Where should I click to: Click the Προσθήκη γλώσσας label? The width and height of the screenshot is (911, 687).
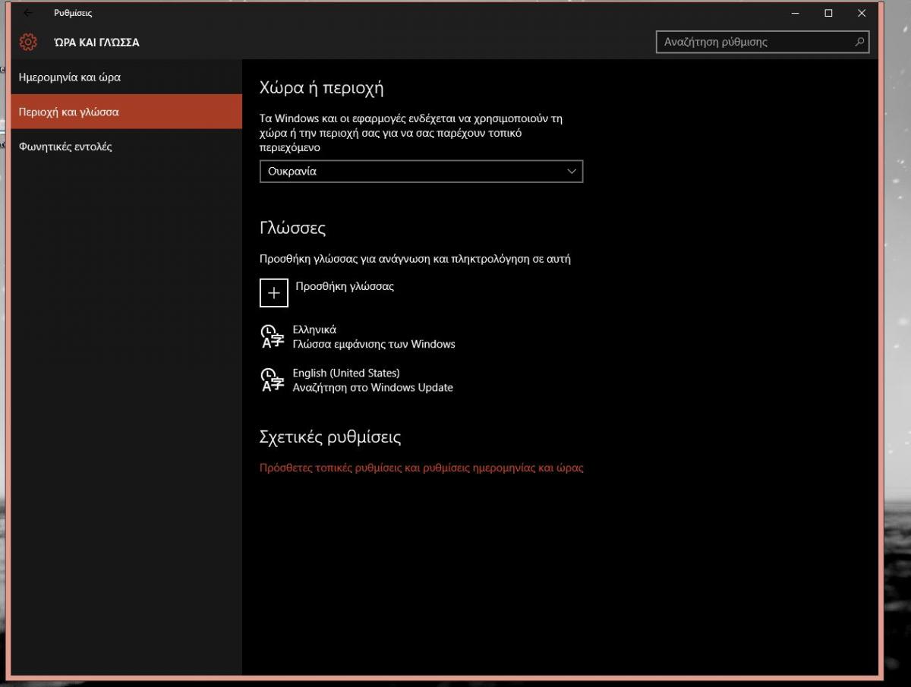[345, 286]
